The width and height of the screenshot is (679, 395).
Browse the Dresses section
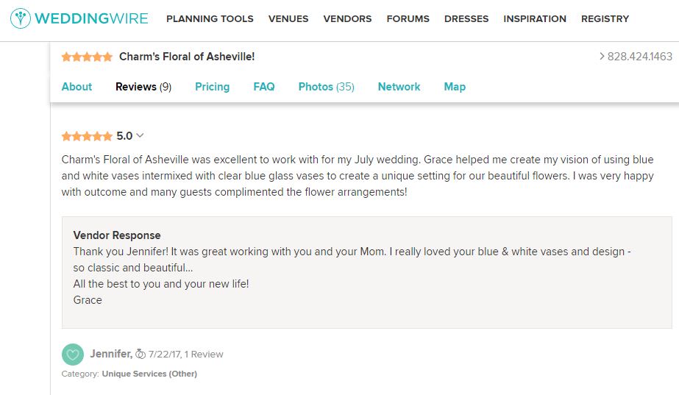[466, 18]
